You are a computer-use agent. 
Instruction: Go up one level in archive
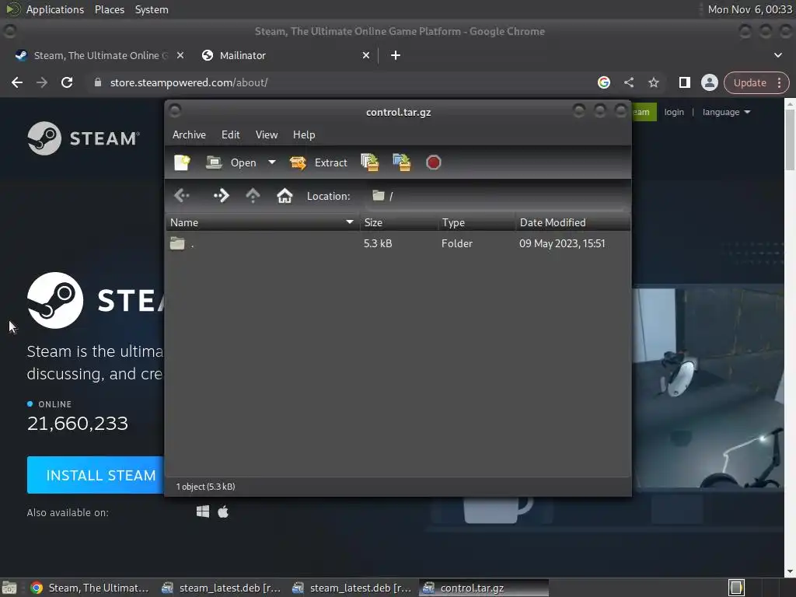253,195
